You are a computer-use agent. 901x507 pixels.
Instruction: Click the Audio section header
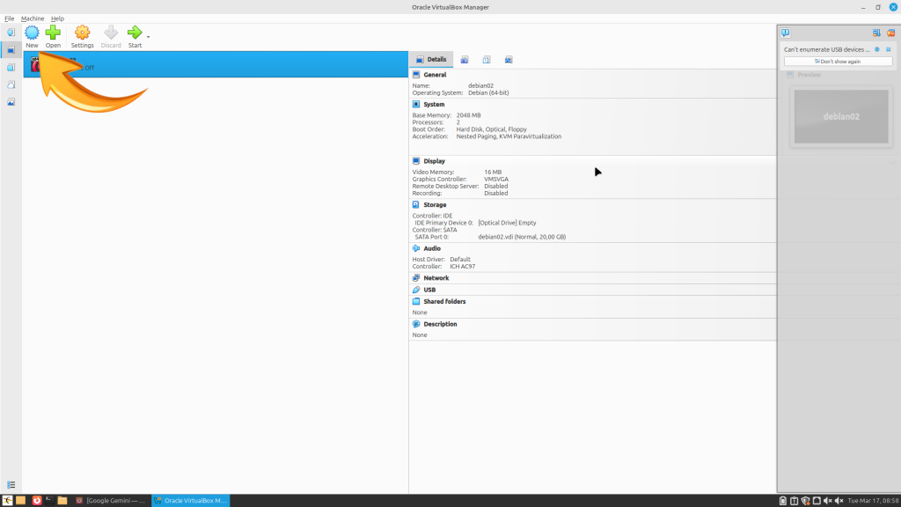432,248
